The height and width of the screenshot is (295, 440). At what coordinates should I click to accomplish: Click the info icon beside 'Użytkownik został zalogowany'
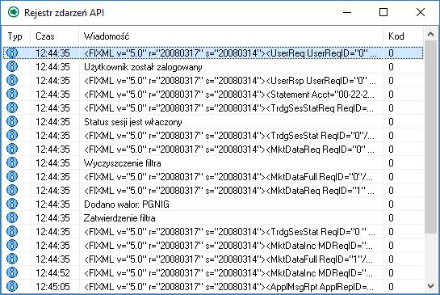(12, 66)
